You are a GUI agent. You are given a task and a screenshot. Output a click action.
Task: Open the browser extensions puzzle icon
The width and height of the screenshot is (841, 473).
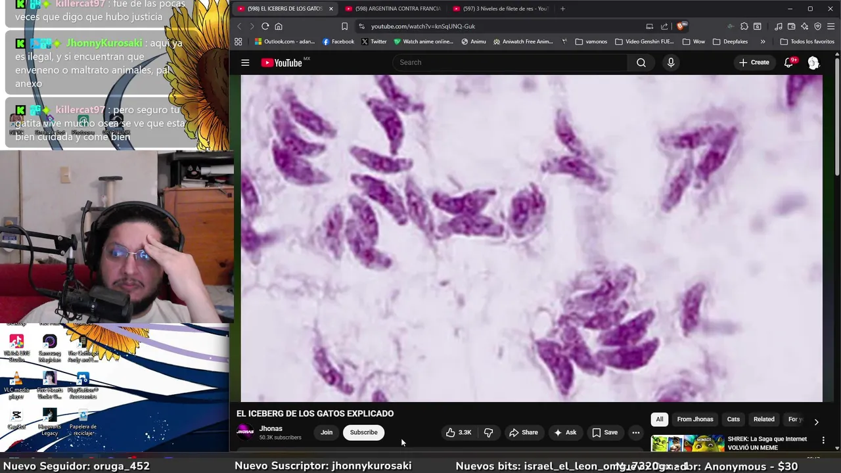[744, 26]
